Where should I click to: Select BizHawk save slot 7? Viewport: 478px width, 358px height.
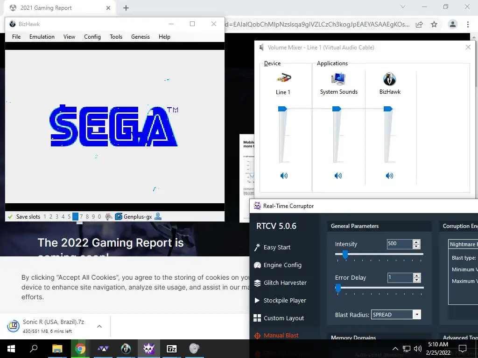[x=81, y=216]
